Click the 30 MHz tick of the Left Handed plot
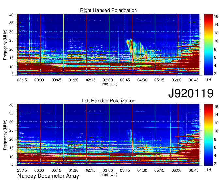222x180 pixels. (11, 122)
